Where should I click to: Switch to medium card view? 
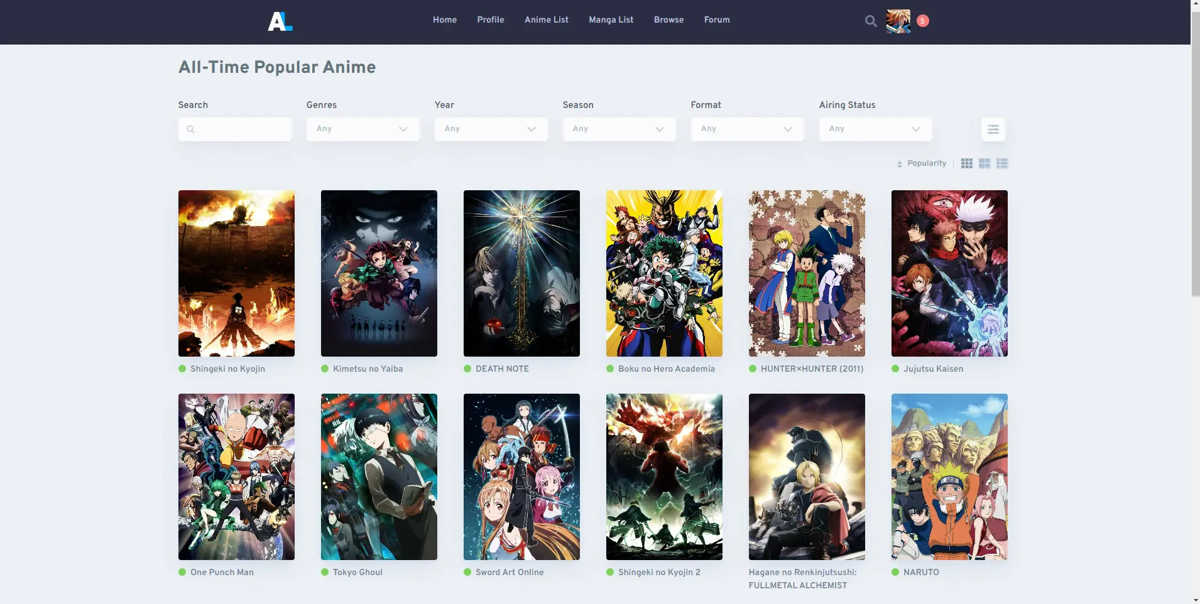[x=985, y=163]
